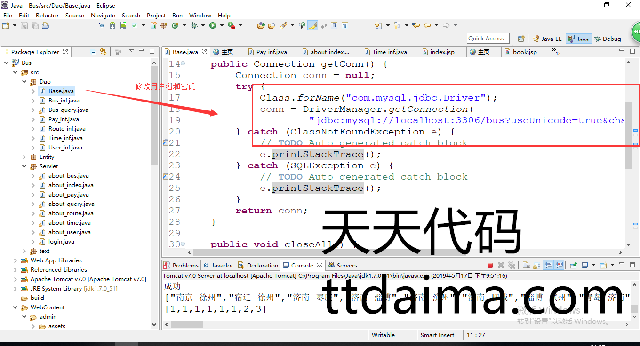The image size is (640, 346).
Task: Click the Run (green play) toolbar icon
Action: tap(213, 25)
